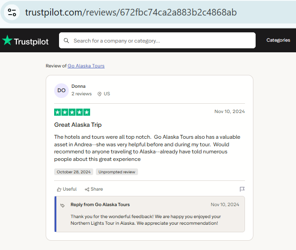Click the 'Great Alaska Trip' review title
The image size is (296, 250).
pyautogui.click(x=78, y=125)
